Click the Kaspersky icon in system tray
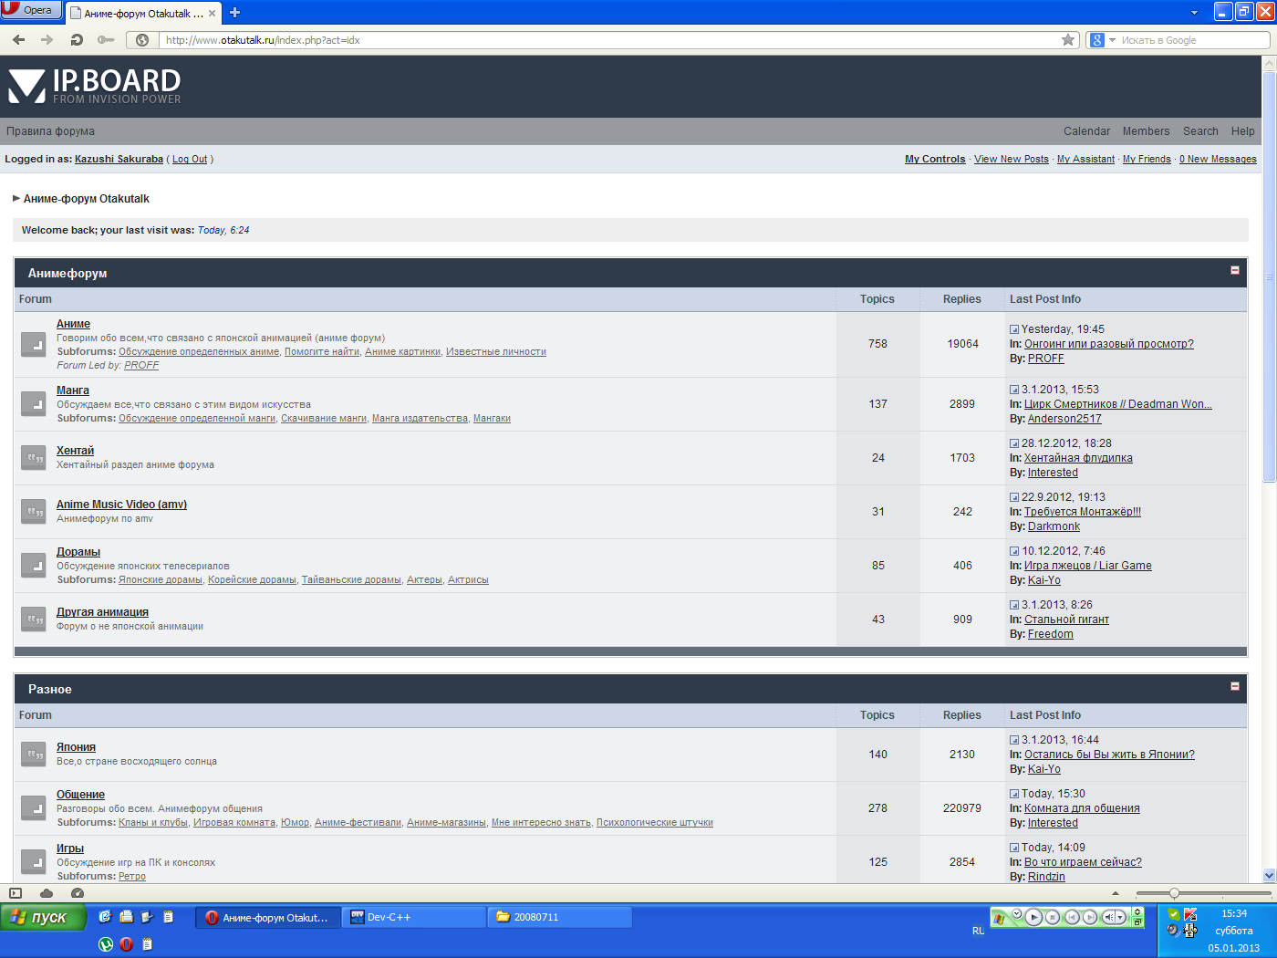 [x=1190, y=914]
